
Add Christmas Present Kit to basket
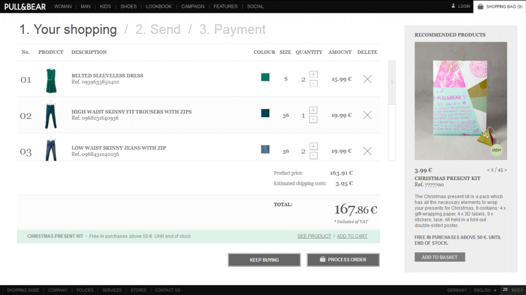(x=439, y=257)
